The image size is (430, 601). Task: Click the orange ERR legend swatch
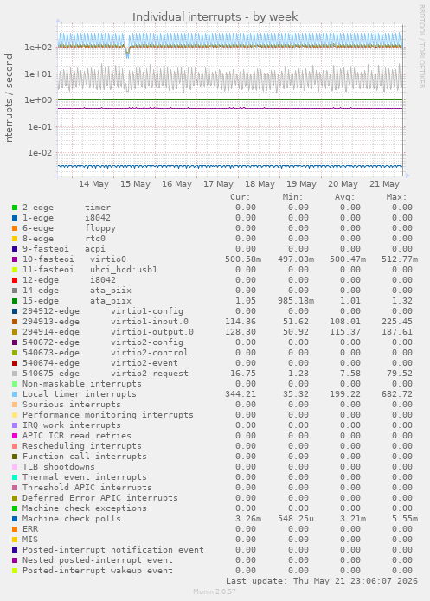15,529
